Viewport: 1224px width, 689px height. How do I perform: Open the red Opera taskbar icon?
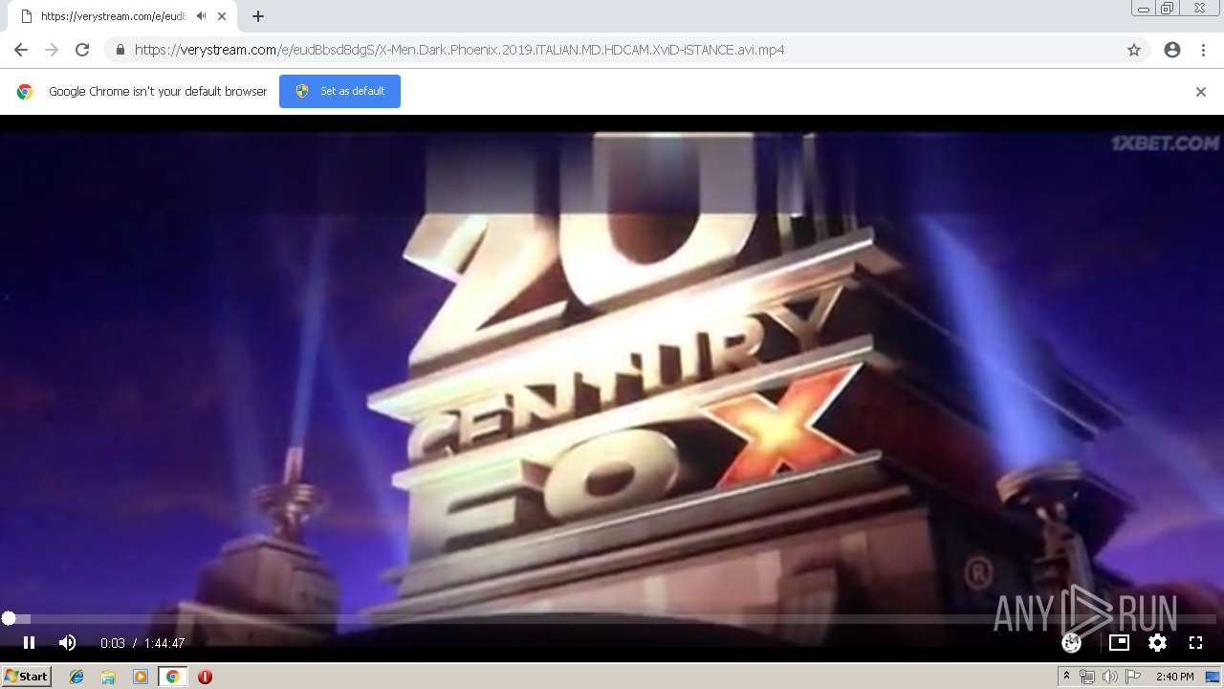pyautogui.click(x=205, y=677)
